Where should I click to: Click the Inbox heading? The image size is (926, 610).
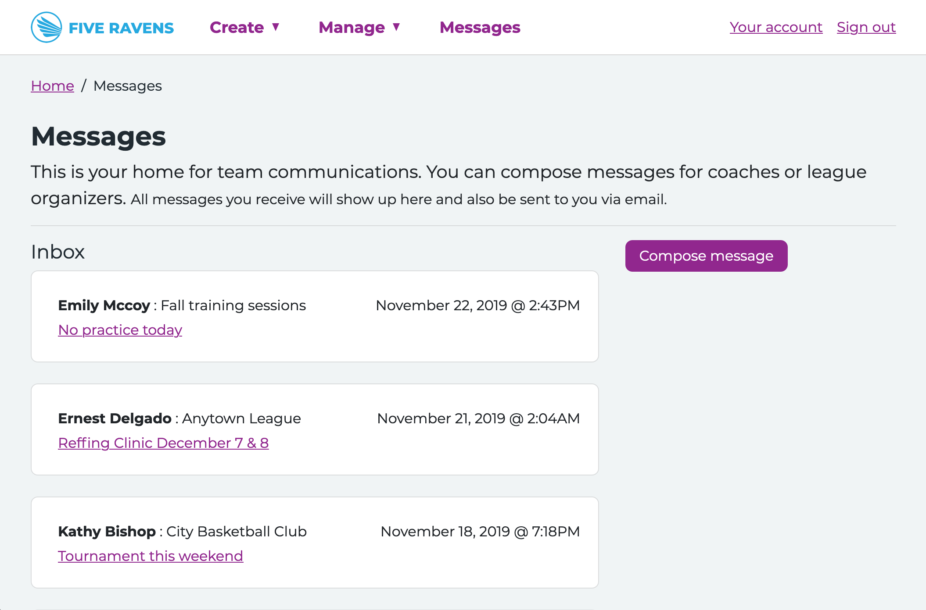point(57,252)
